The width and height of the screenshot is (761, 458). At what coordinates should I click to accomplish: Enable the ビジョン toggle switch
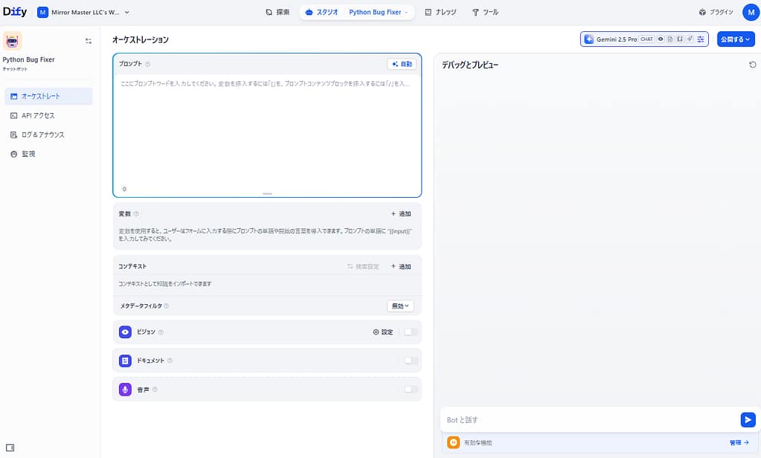point(411,332)
